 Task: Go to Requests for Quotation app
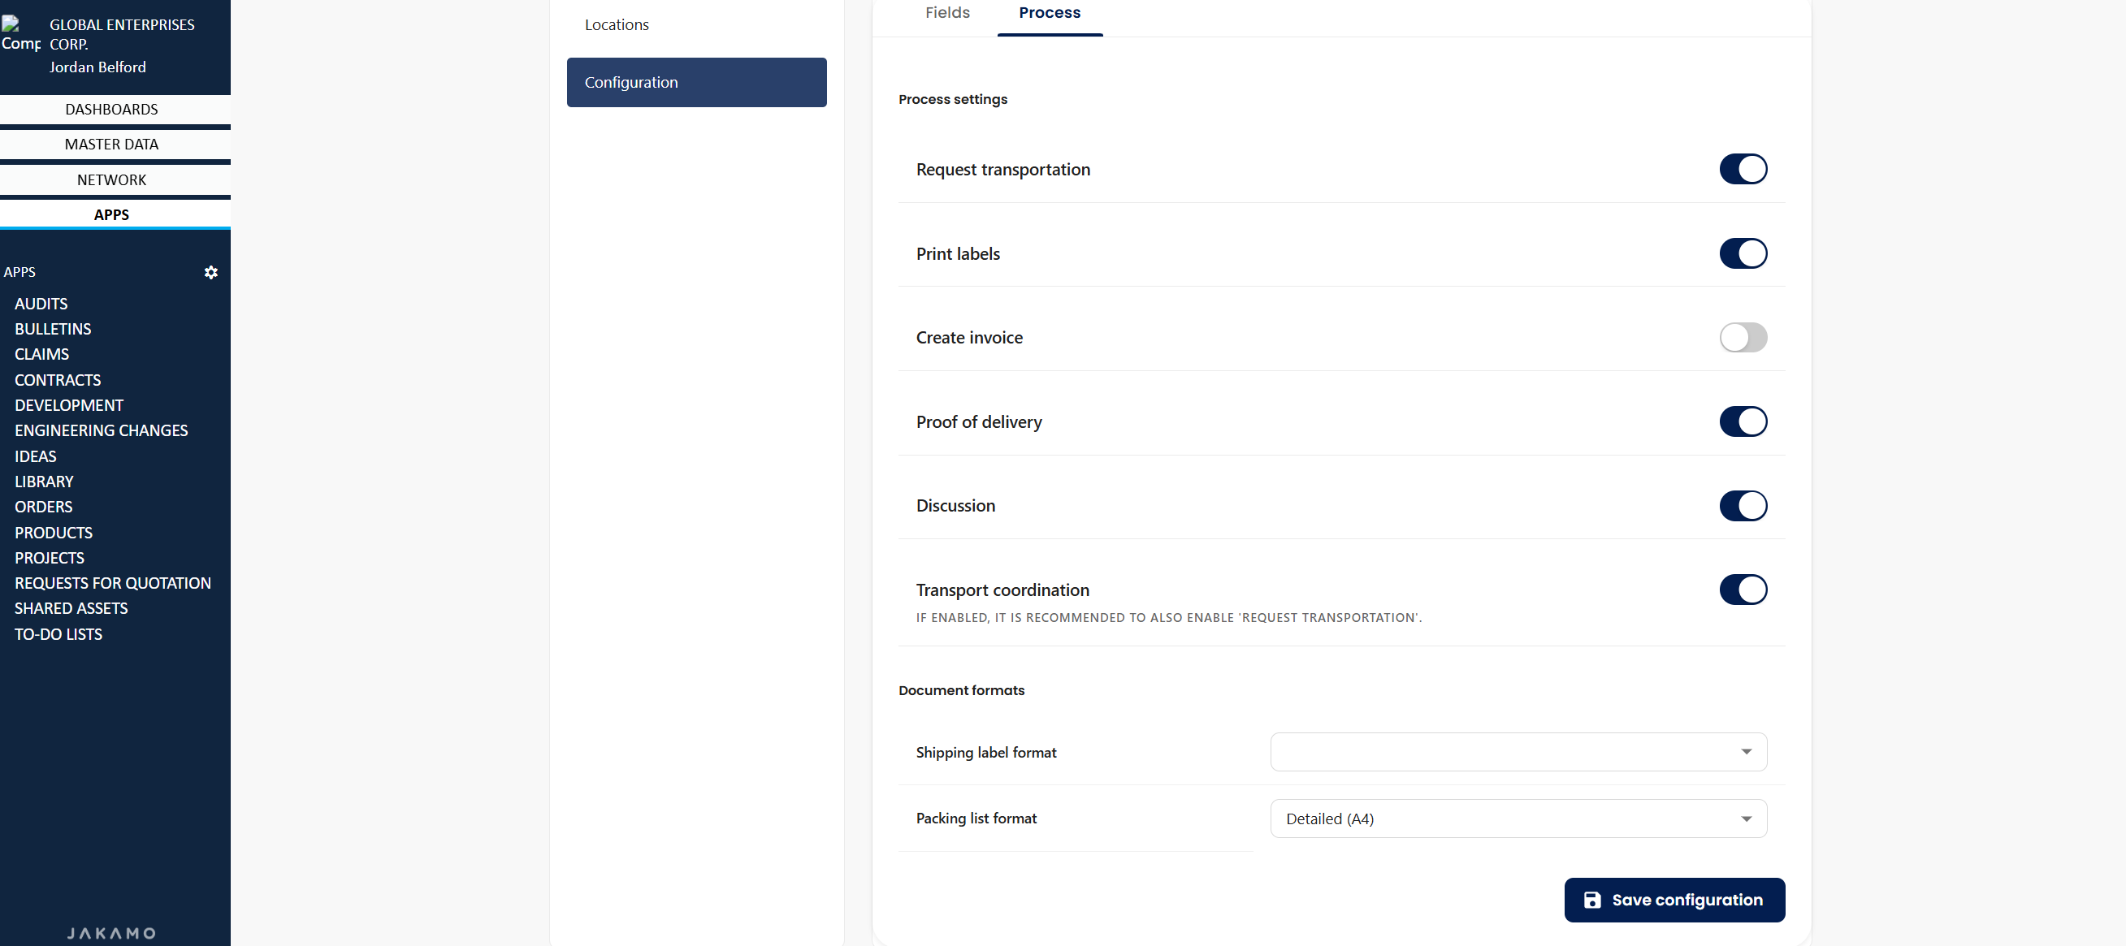(113, 583)
